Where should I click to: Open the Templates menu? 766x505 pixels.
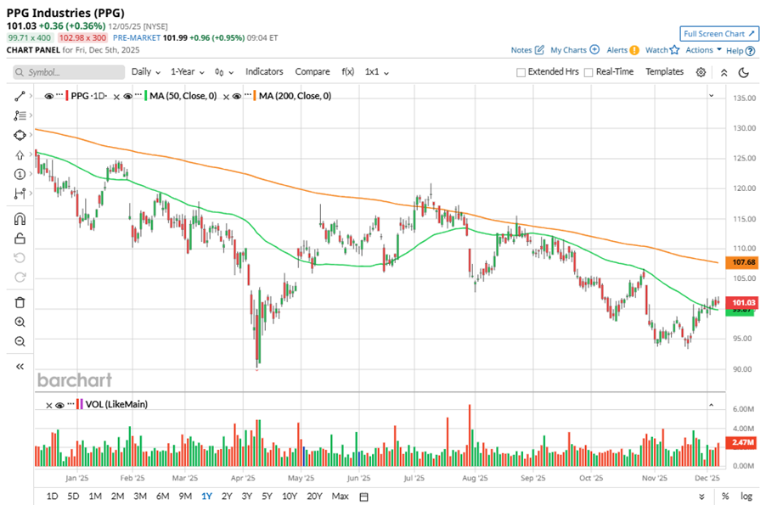tap(664, 72)
